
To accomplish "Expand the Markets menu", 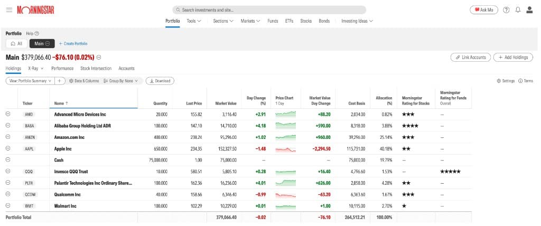I will point(250,21).
